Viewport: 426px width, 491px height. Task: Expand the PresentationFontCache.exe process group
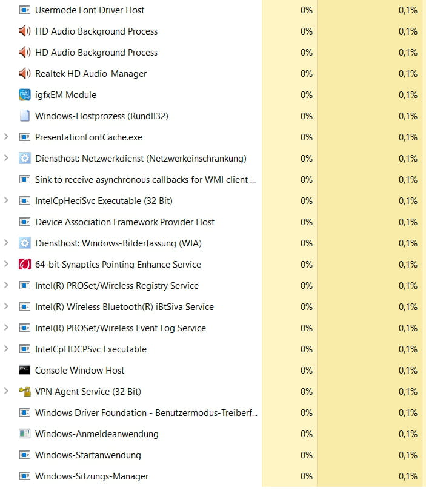pyautogui.click(x=6, y=137)
